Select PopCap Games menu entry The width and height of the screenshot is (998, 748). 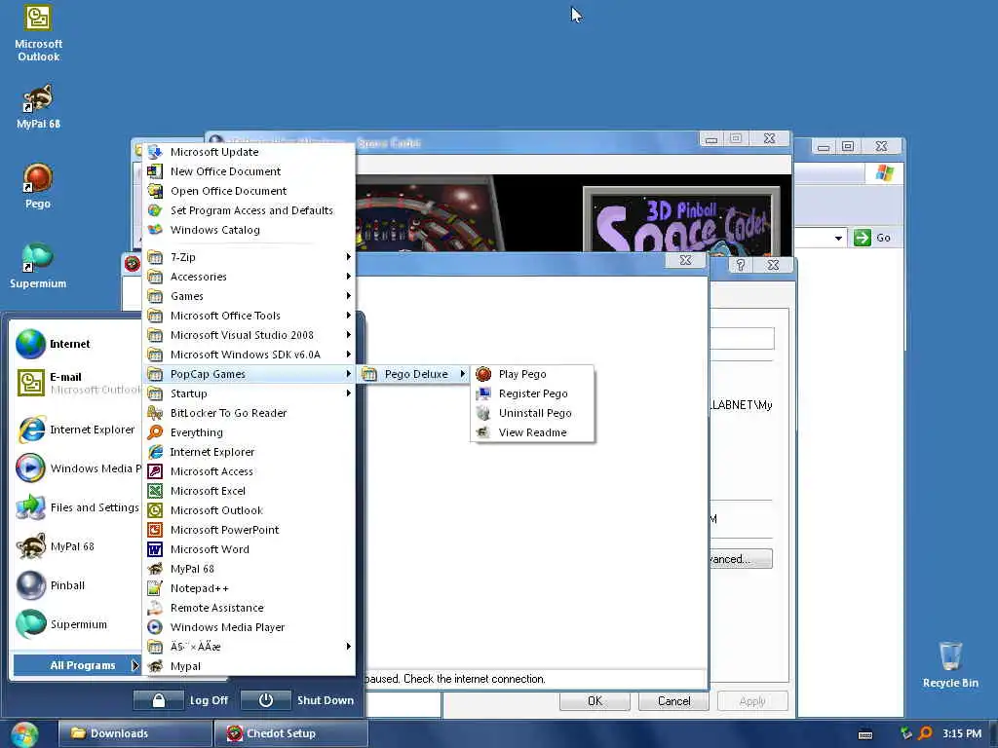pos(249,374)
